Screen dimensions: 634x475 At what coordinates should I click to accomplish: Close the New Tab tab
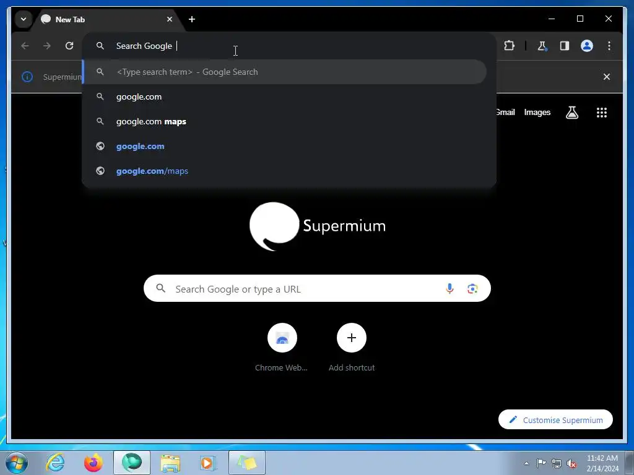(170, 19)
